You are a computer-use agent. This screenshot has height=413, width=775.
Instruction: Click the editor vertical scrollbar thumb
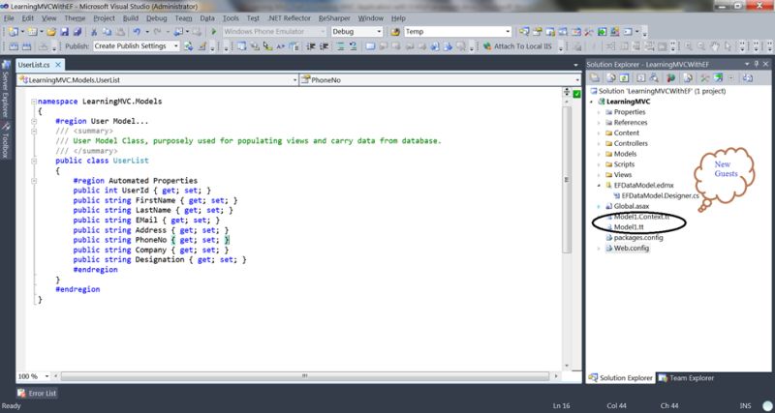[x=567, y=180]
